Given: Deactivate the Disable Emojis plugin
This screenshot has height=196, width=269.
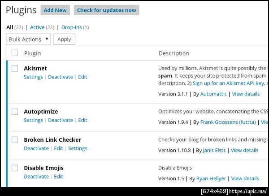Looking at the screenshot, I should [x=36, y=176].
